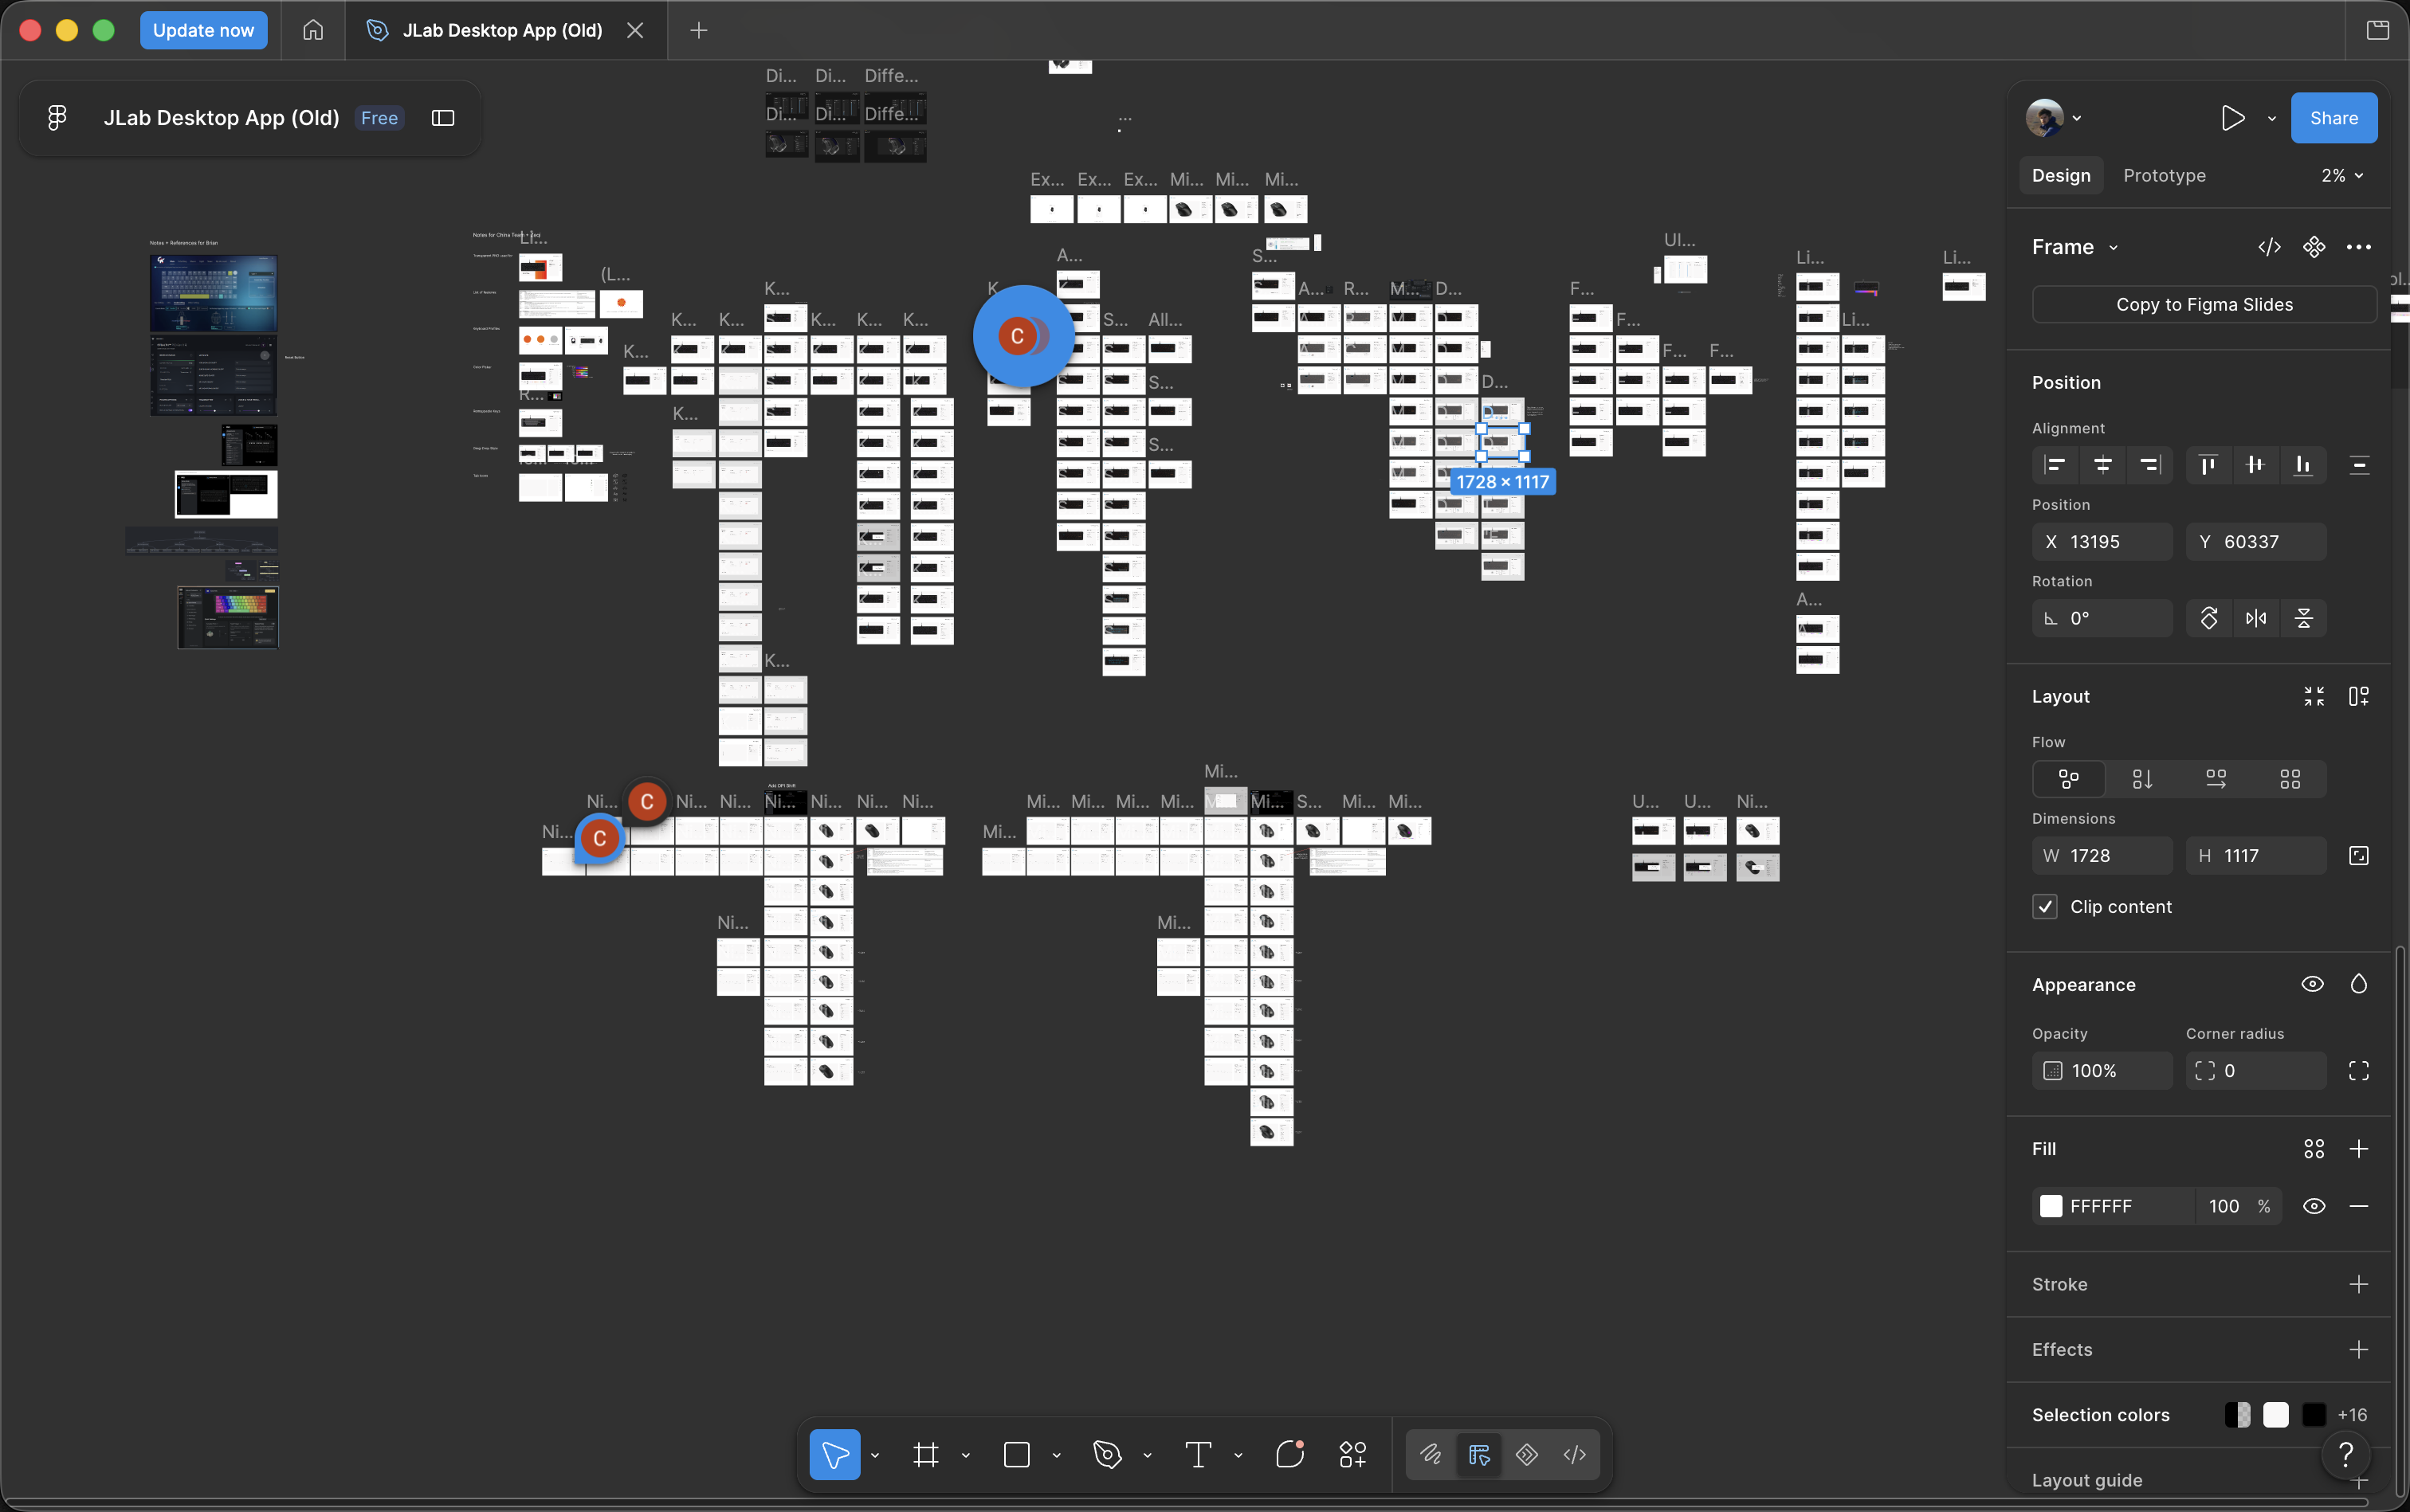This screenshot has height=1512, width=2410.
Task: Select the Pen tool
Action: click(1108, 1454)
